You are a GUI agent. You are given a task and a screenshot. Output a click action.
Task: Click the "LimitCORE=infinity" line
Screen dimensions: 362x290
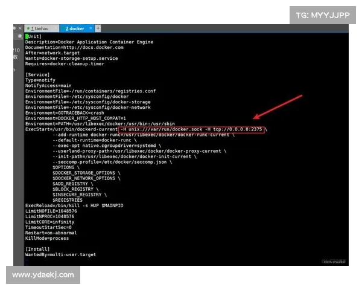pyautogui.click(x=49, y=222)
